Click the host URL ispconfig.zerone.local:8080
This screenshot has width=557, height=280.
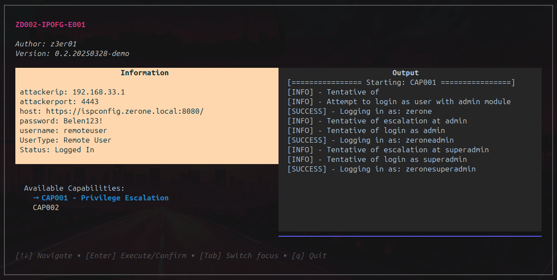pyautogui.click(x=125, y=111)
